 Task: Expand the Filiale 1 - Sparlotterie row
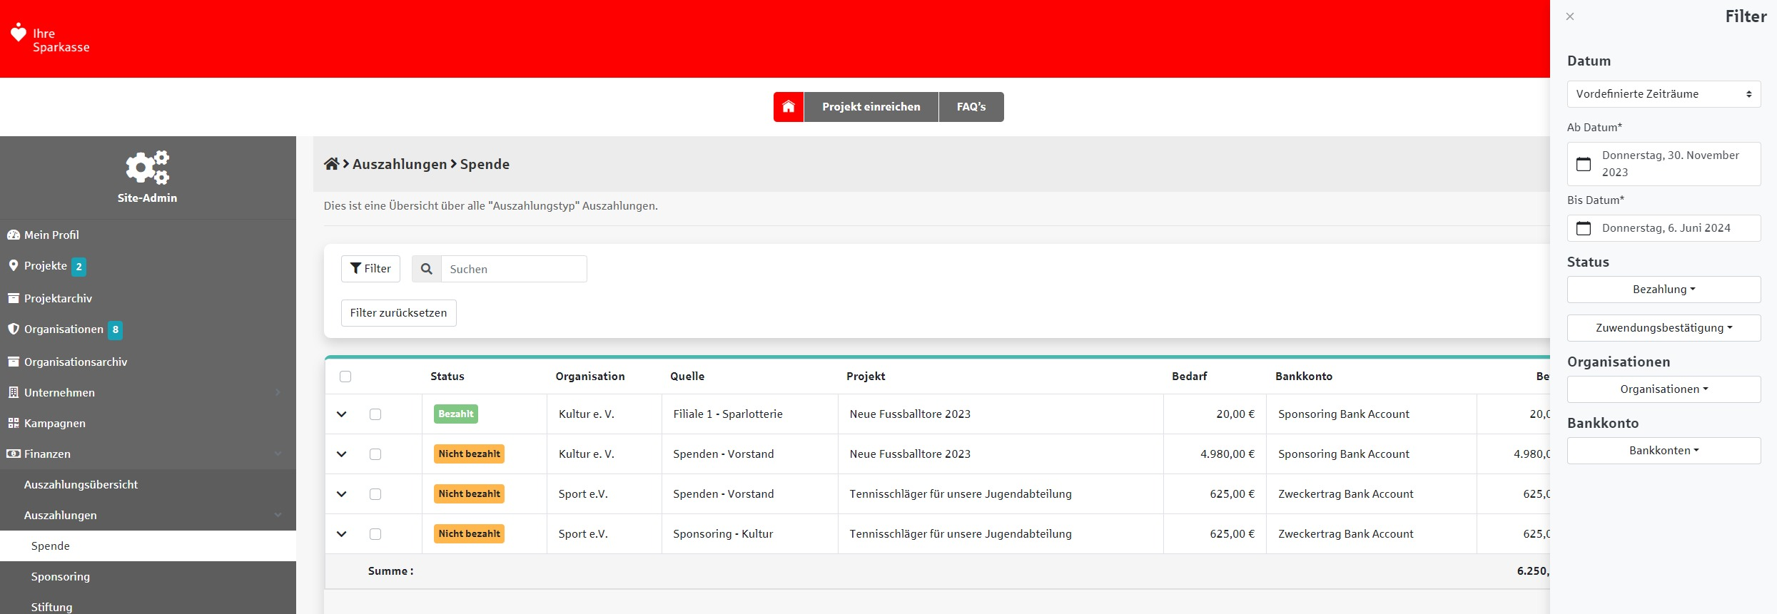[x=342, y=414]
